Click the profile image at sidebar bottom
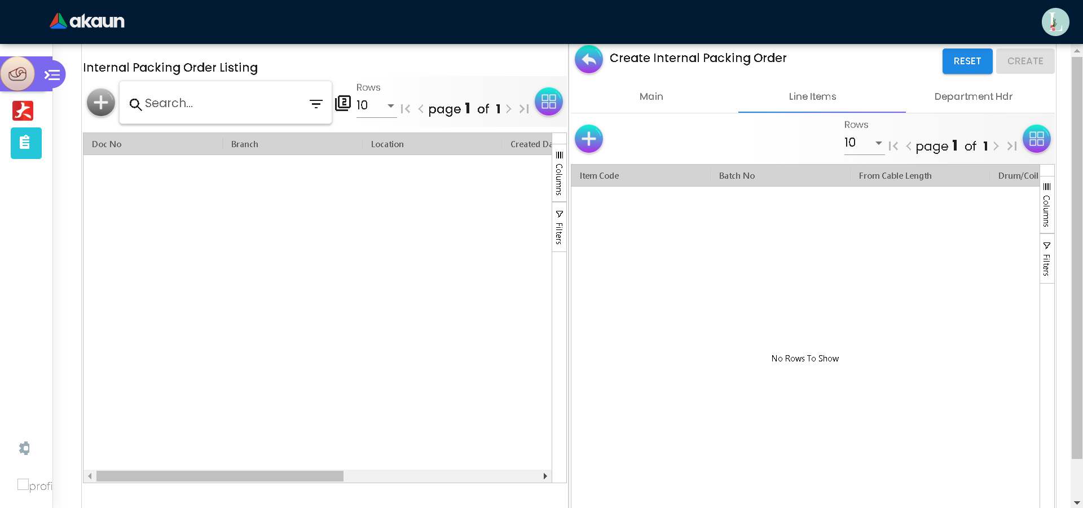Screen dimensions: 1083x508 34,485
